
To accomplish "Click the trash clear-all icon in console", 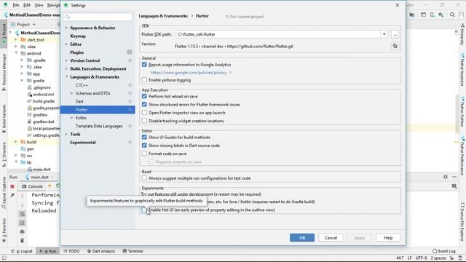I will pos(23,241).
